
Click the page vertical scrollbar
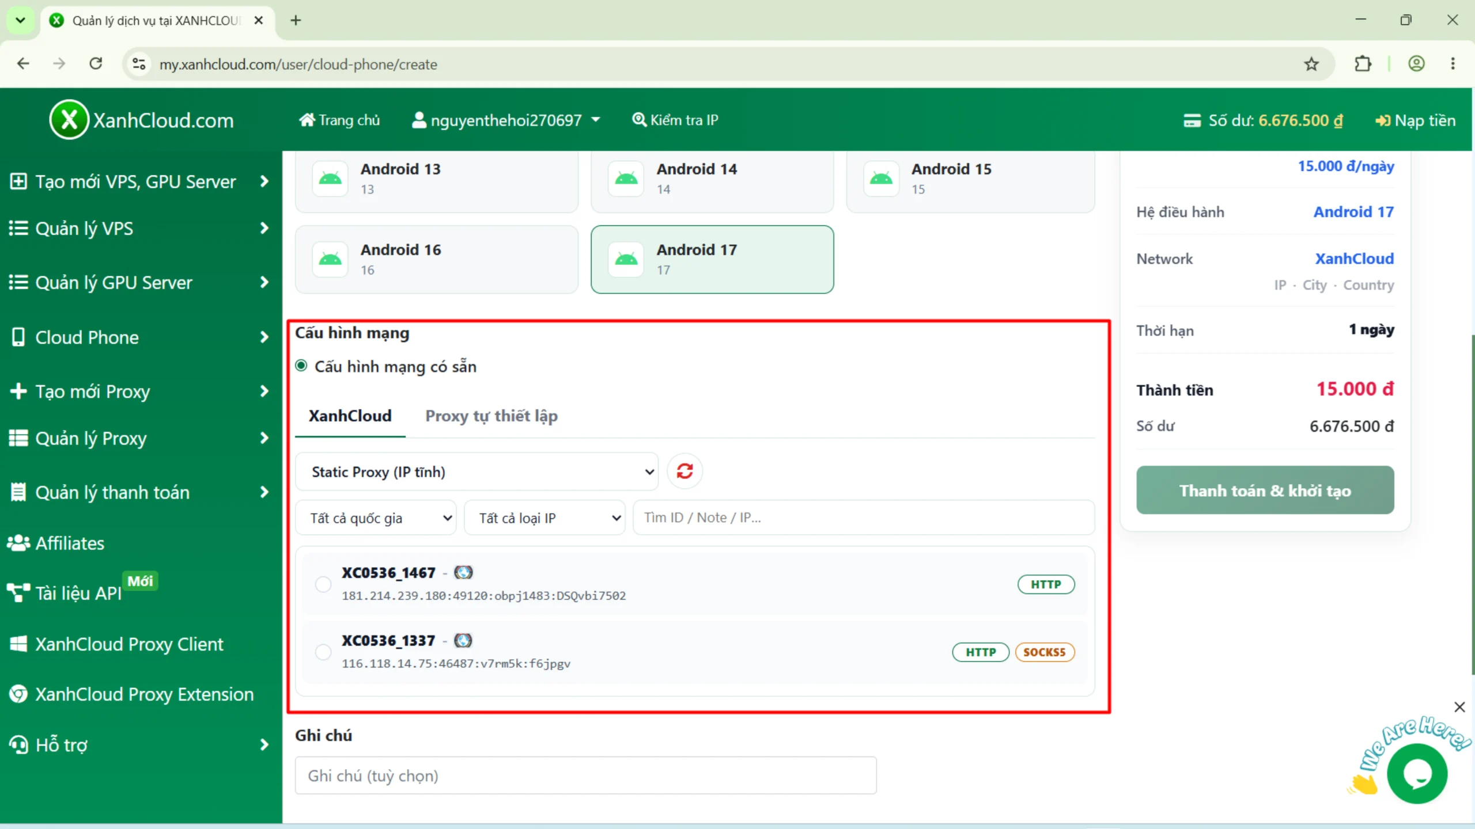[1473, 504]
